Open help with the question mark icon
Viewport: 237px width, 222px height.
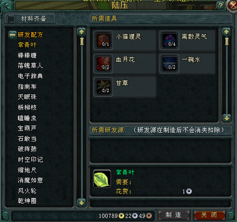(x=220, y=6)
